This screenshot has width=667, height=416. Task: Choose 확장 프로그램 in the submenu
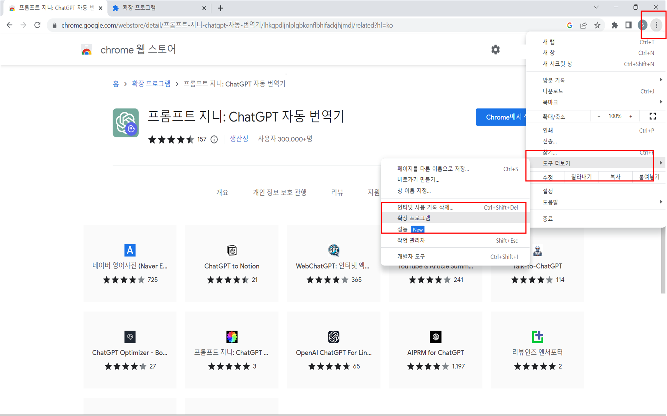[455, 218]
